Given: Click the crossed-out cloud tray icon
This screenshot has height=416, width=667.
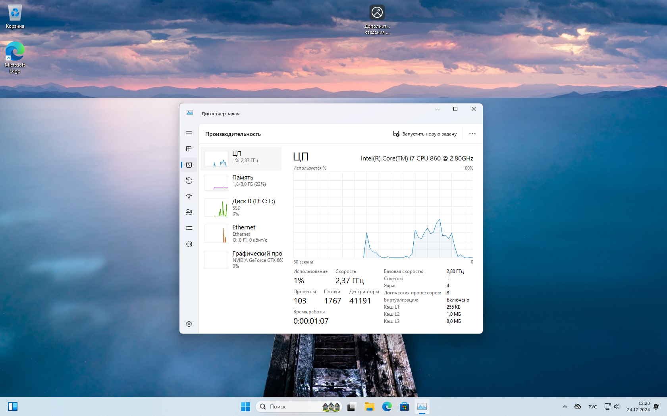Looking at the screenshot, I should point(578,406).
